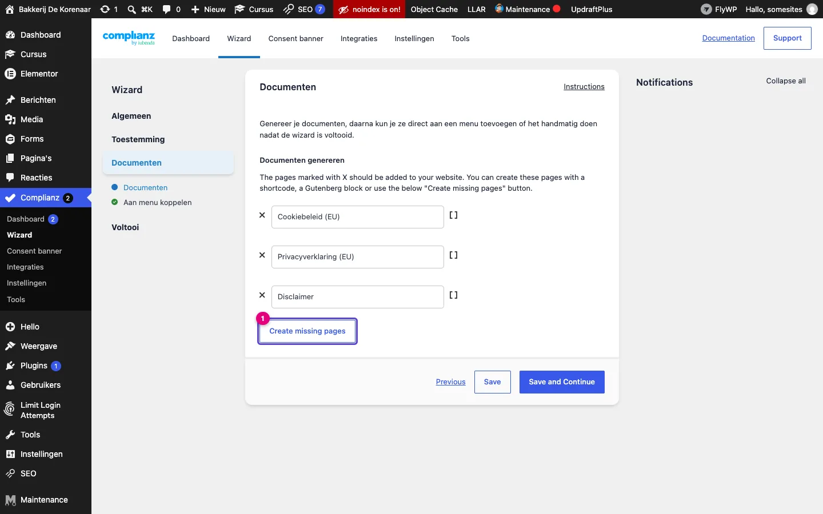Collapse all notifications

tap(786, 81)
